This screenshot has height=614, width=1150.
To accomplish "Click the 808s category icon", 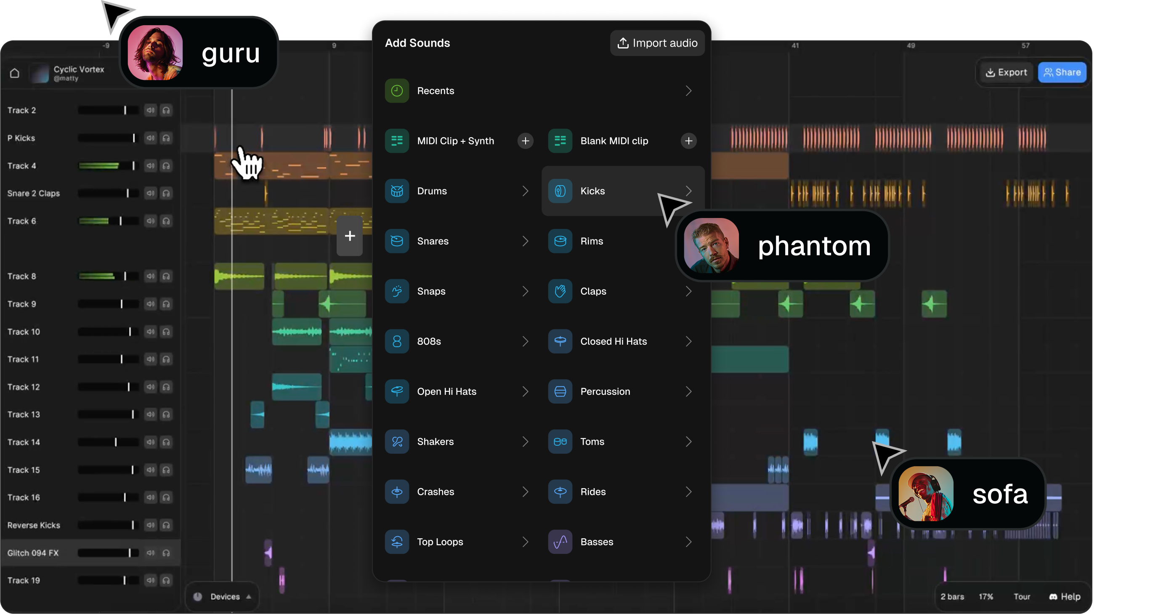I will (396, 341).
